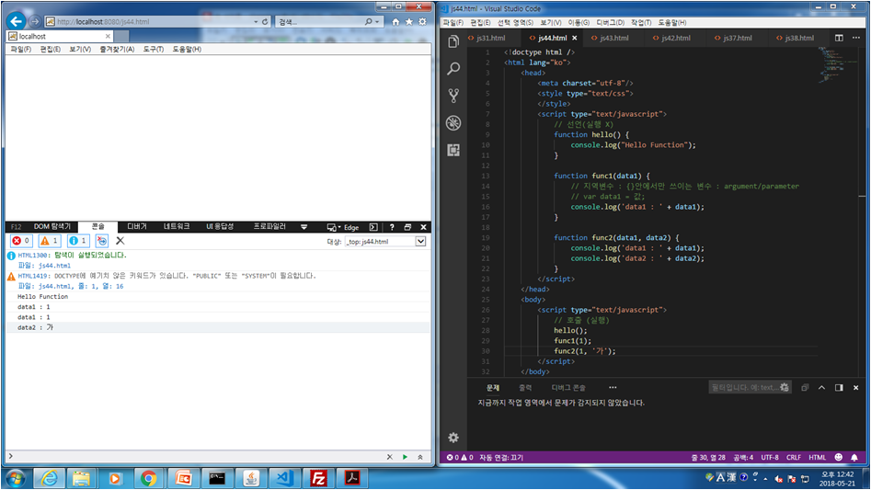Open the Network tab in F12 tools
The width and height of the screenshot is (871, 490).
tap(176, 226)
